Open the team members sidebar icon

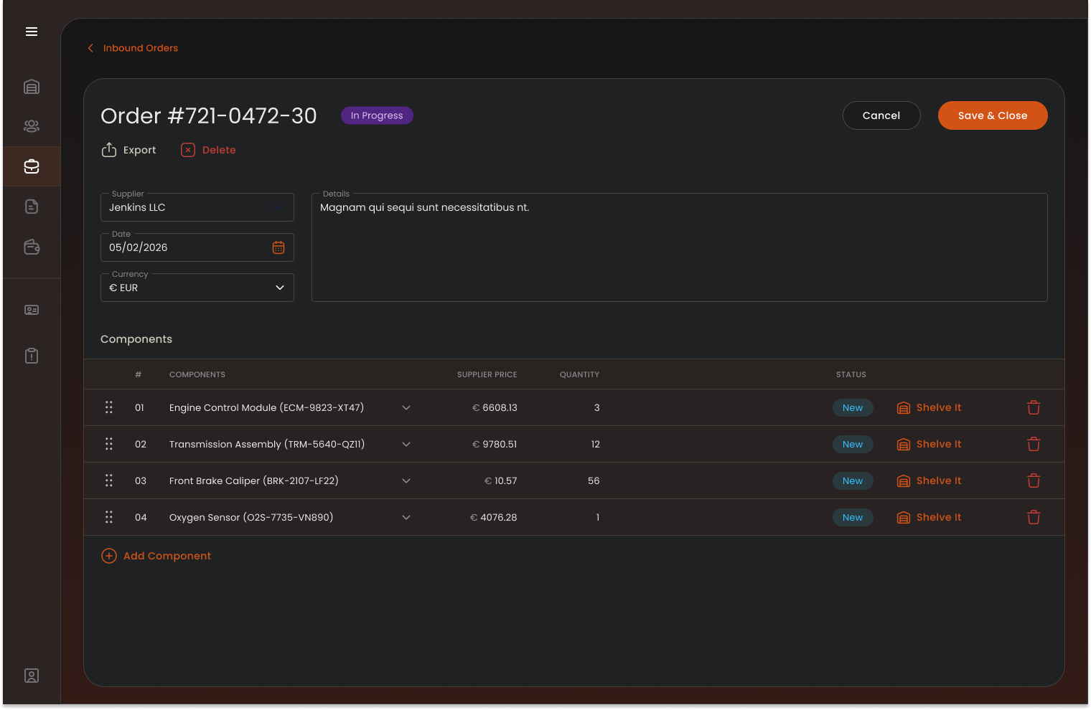(32, 126)
